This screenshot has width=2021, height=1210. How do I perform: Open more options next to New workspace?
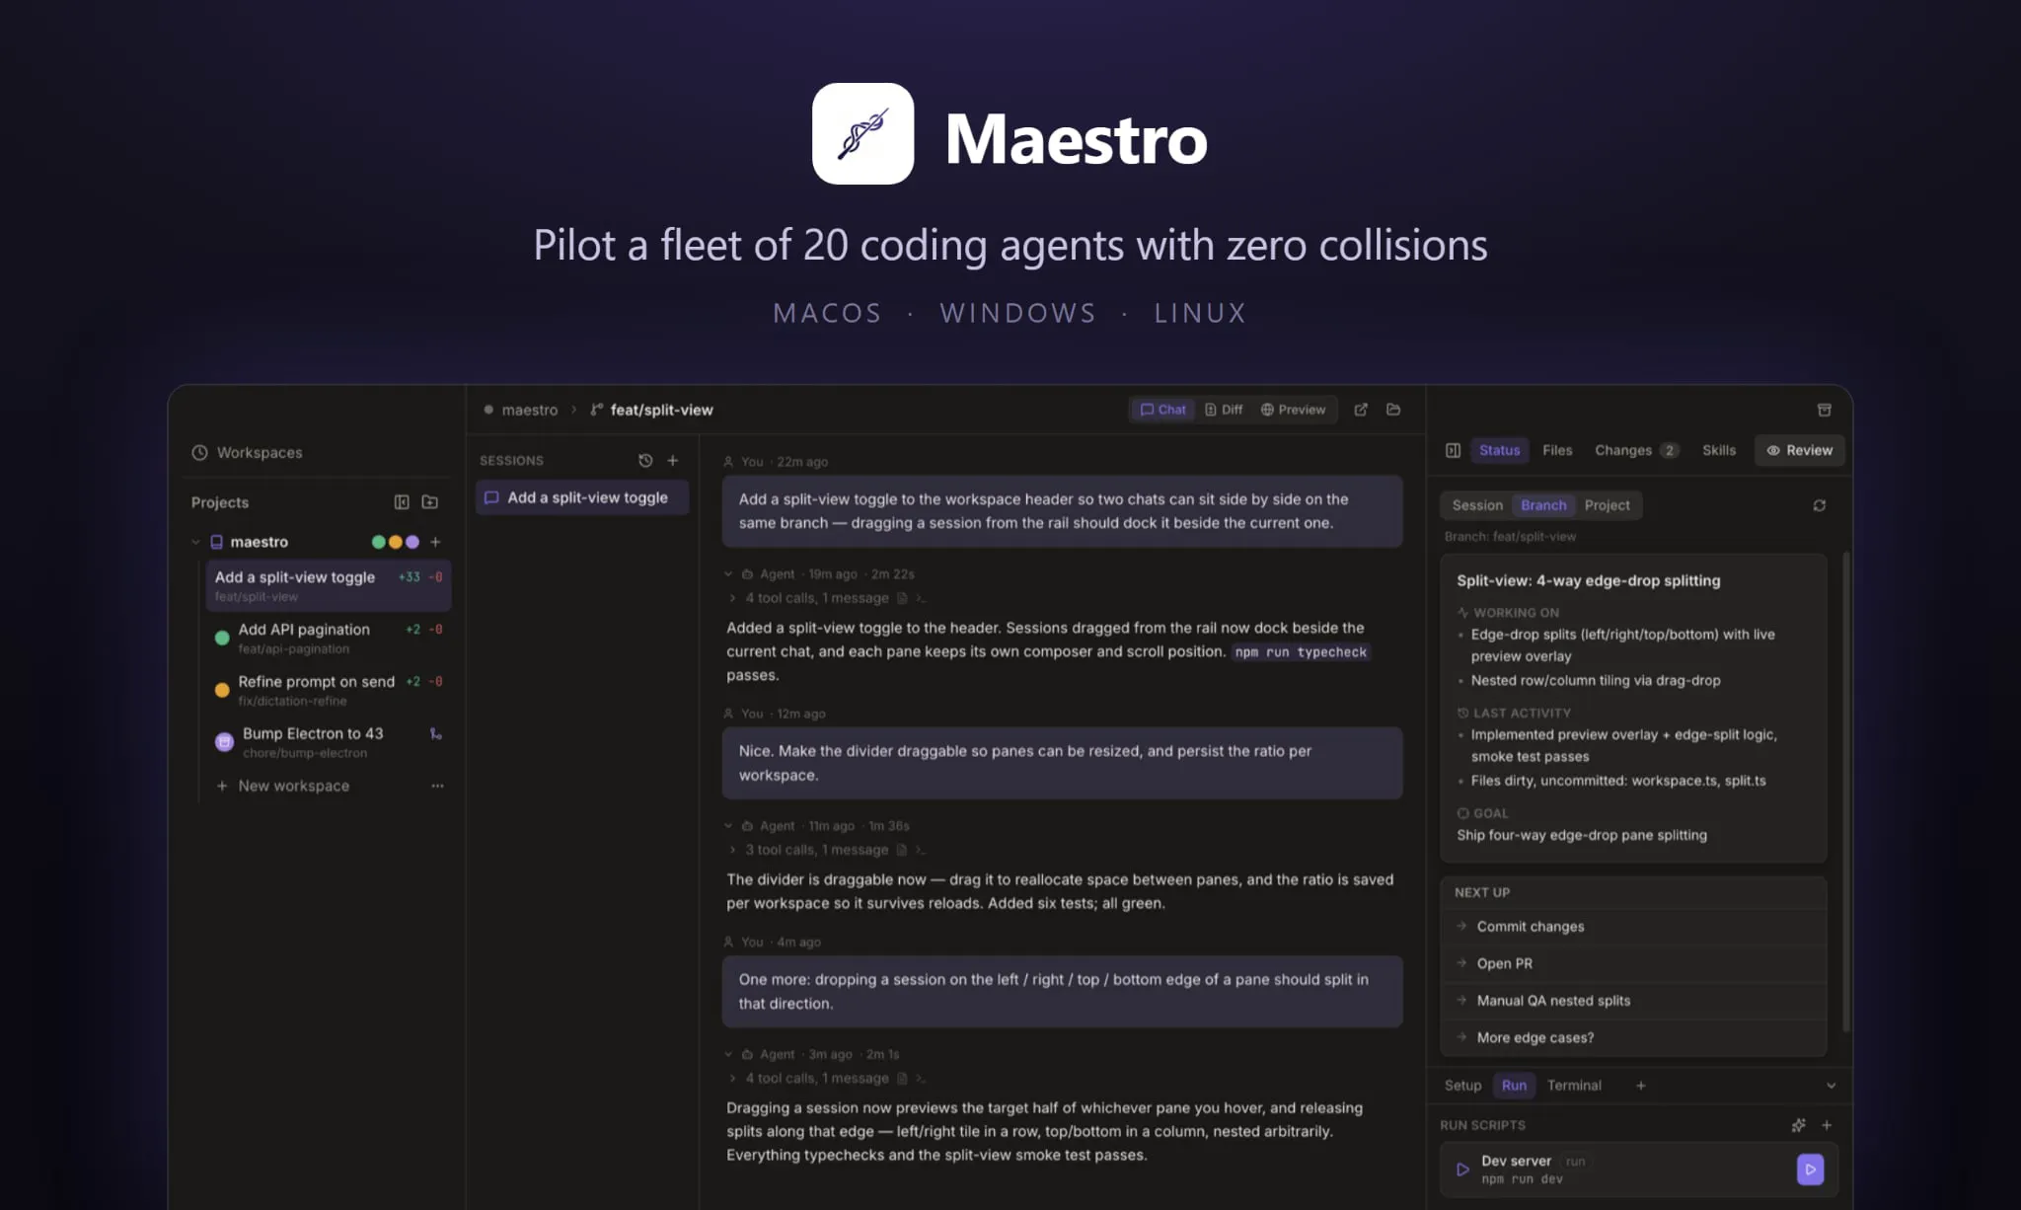pos(437,786)
